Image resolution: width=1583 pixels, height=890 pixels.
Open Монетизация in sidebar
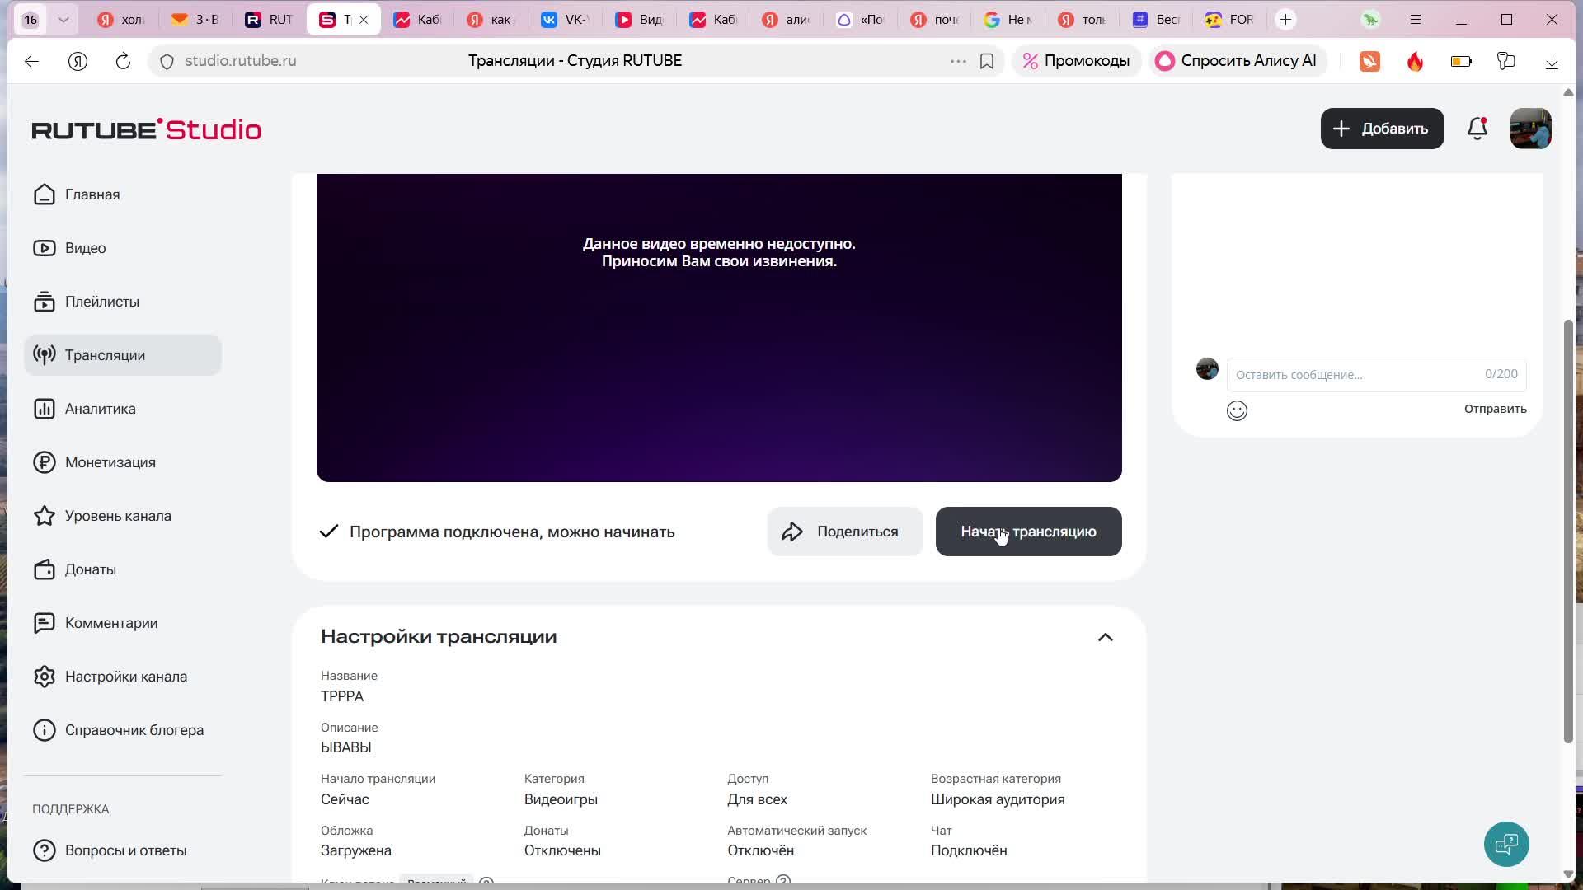tap(110, 462)
